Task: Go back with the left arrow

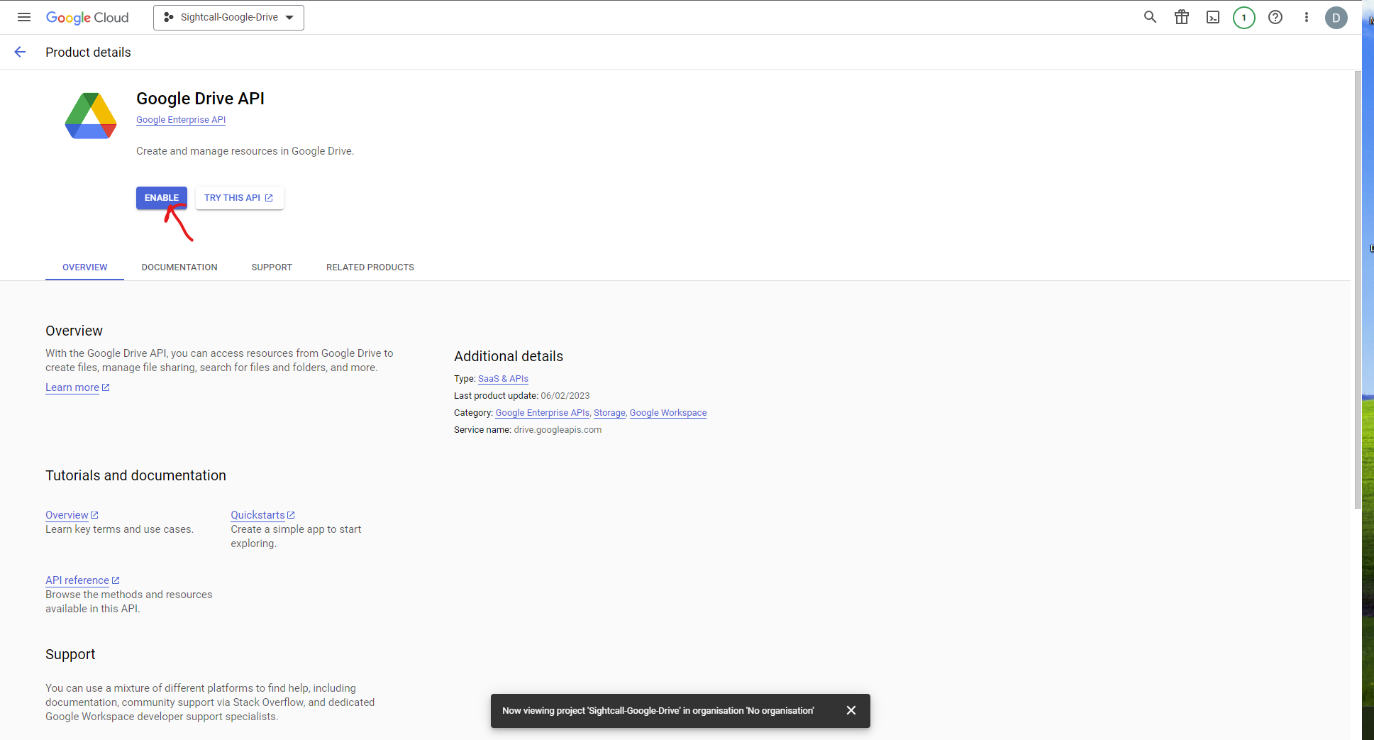Action: click(x=20, y=52)
